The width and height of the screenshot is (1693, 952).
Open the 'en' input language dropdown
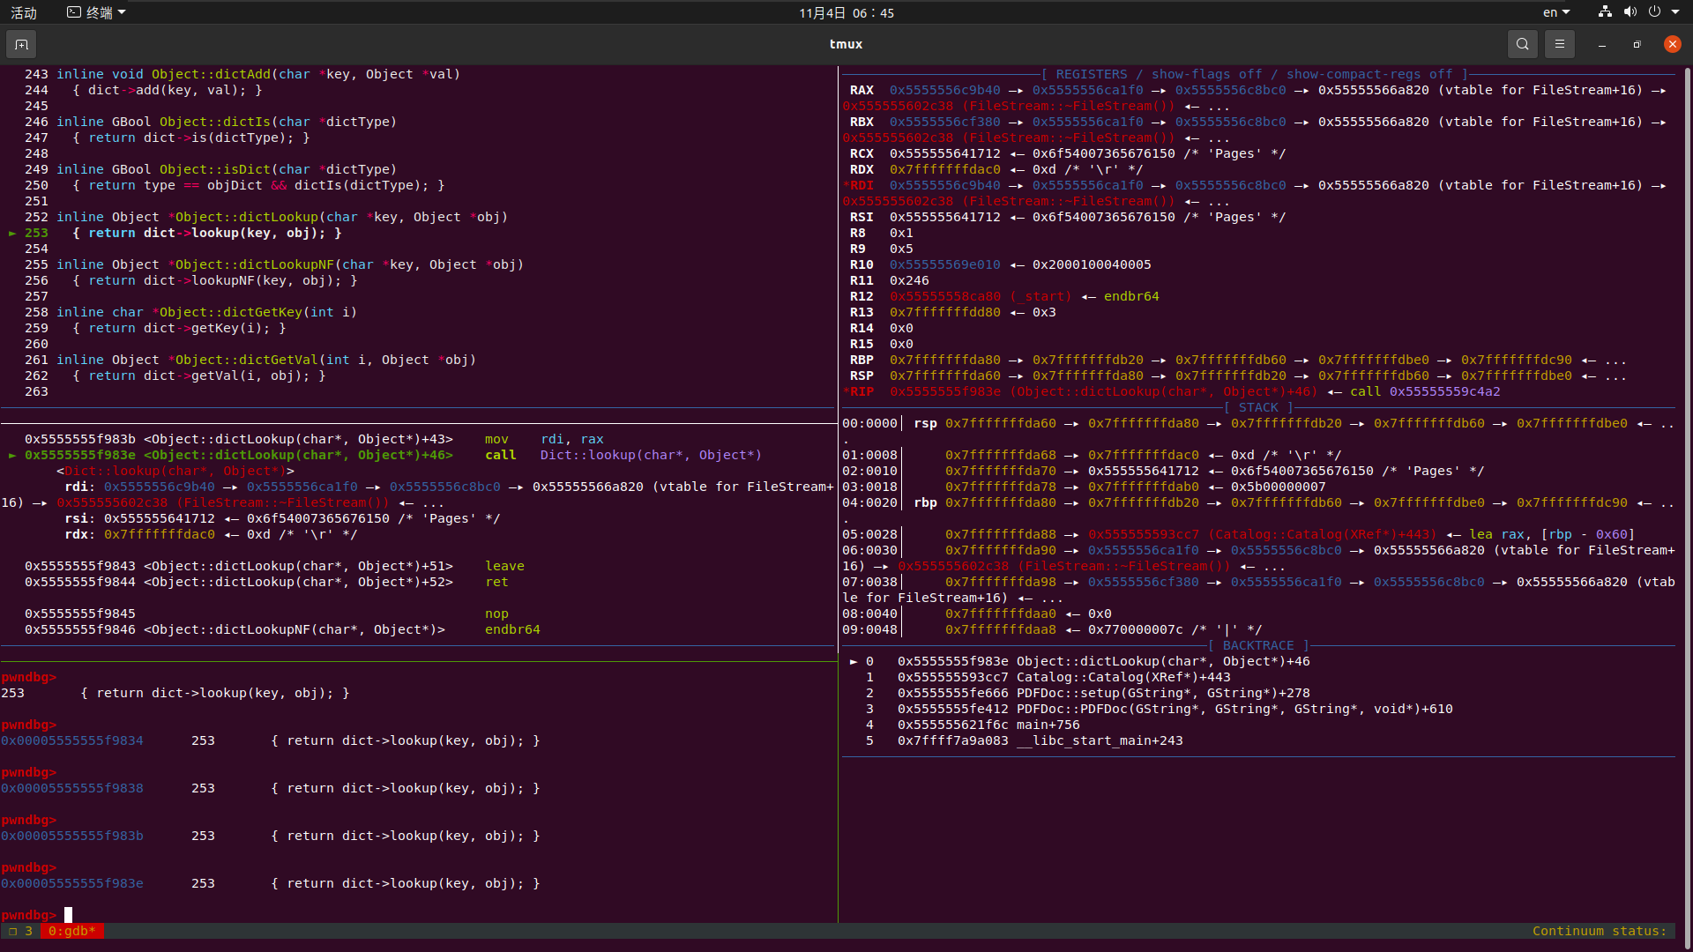[x=1555, y=12]
